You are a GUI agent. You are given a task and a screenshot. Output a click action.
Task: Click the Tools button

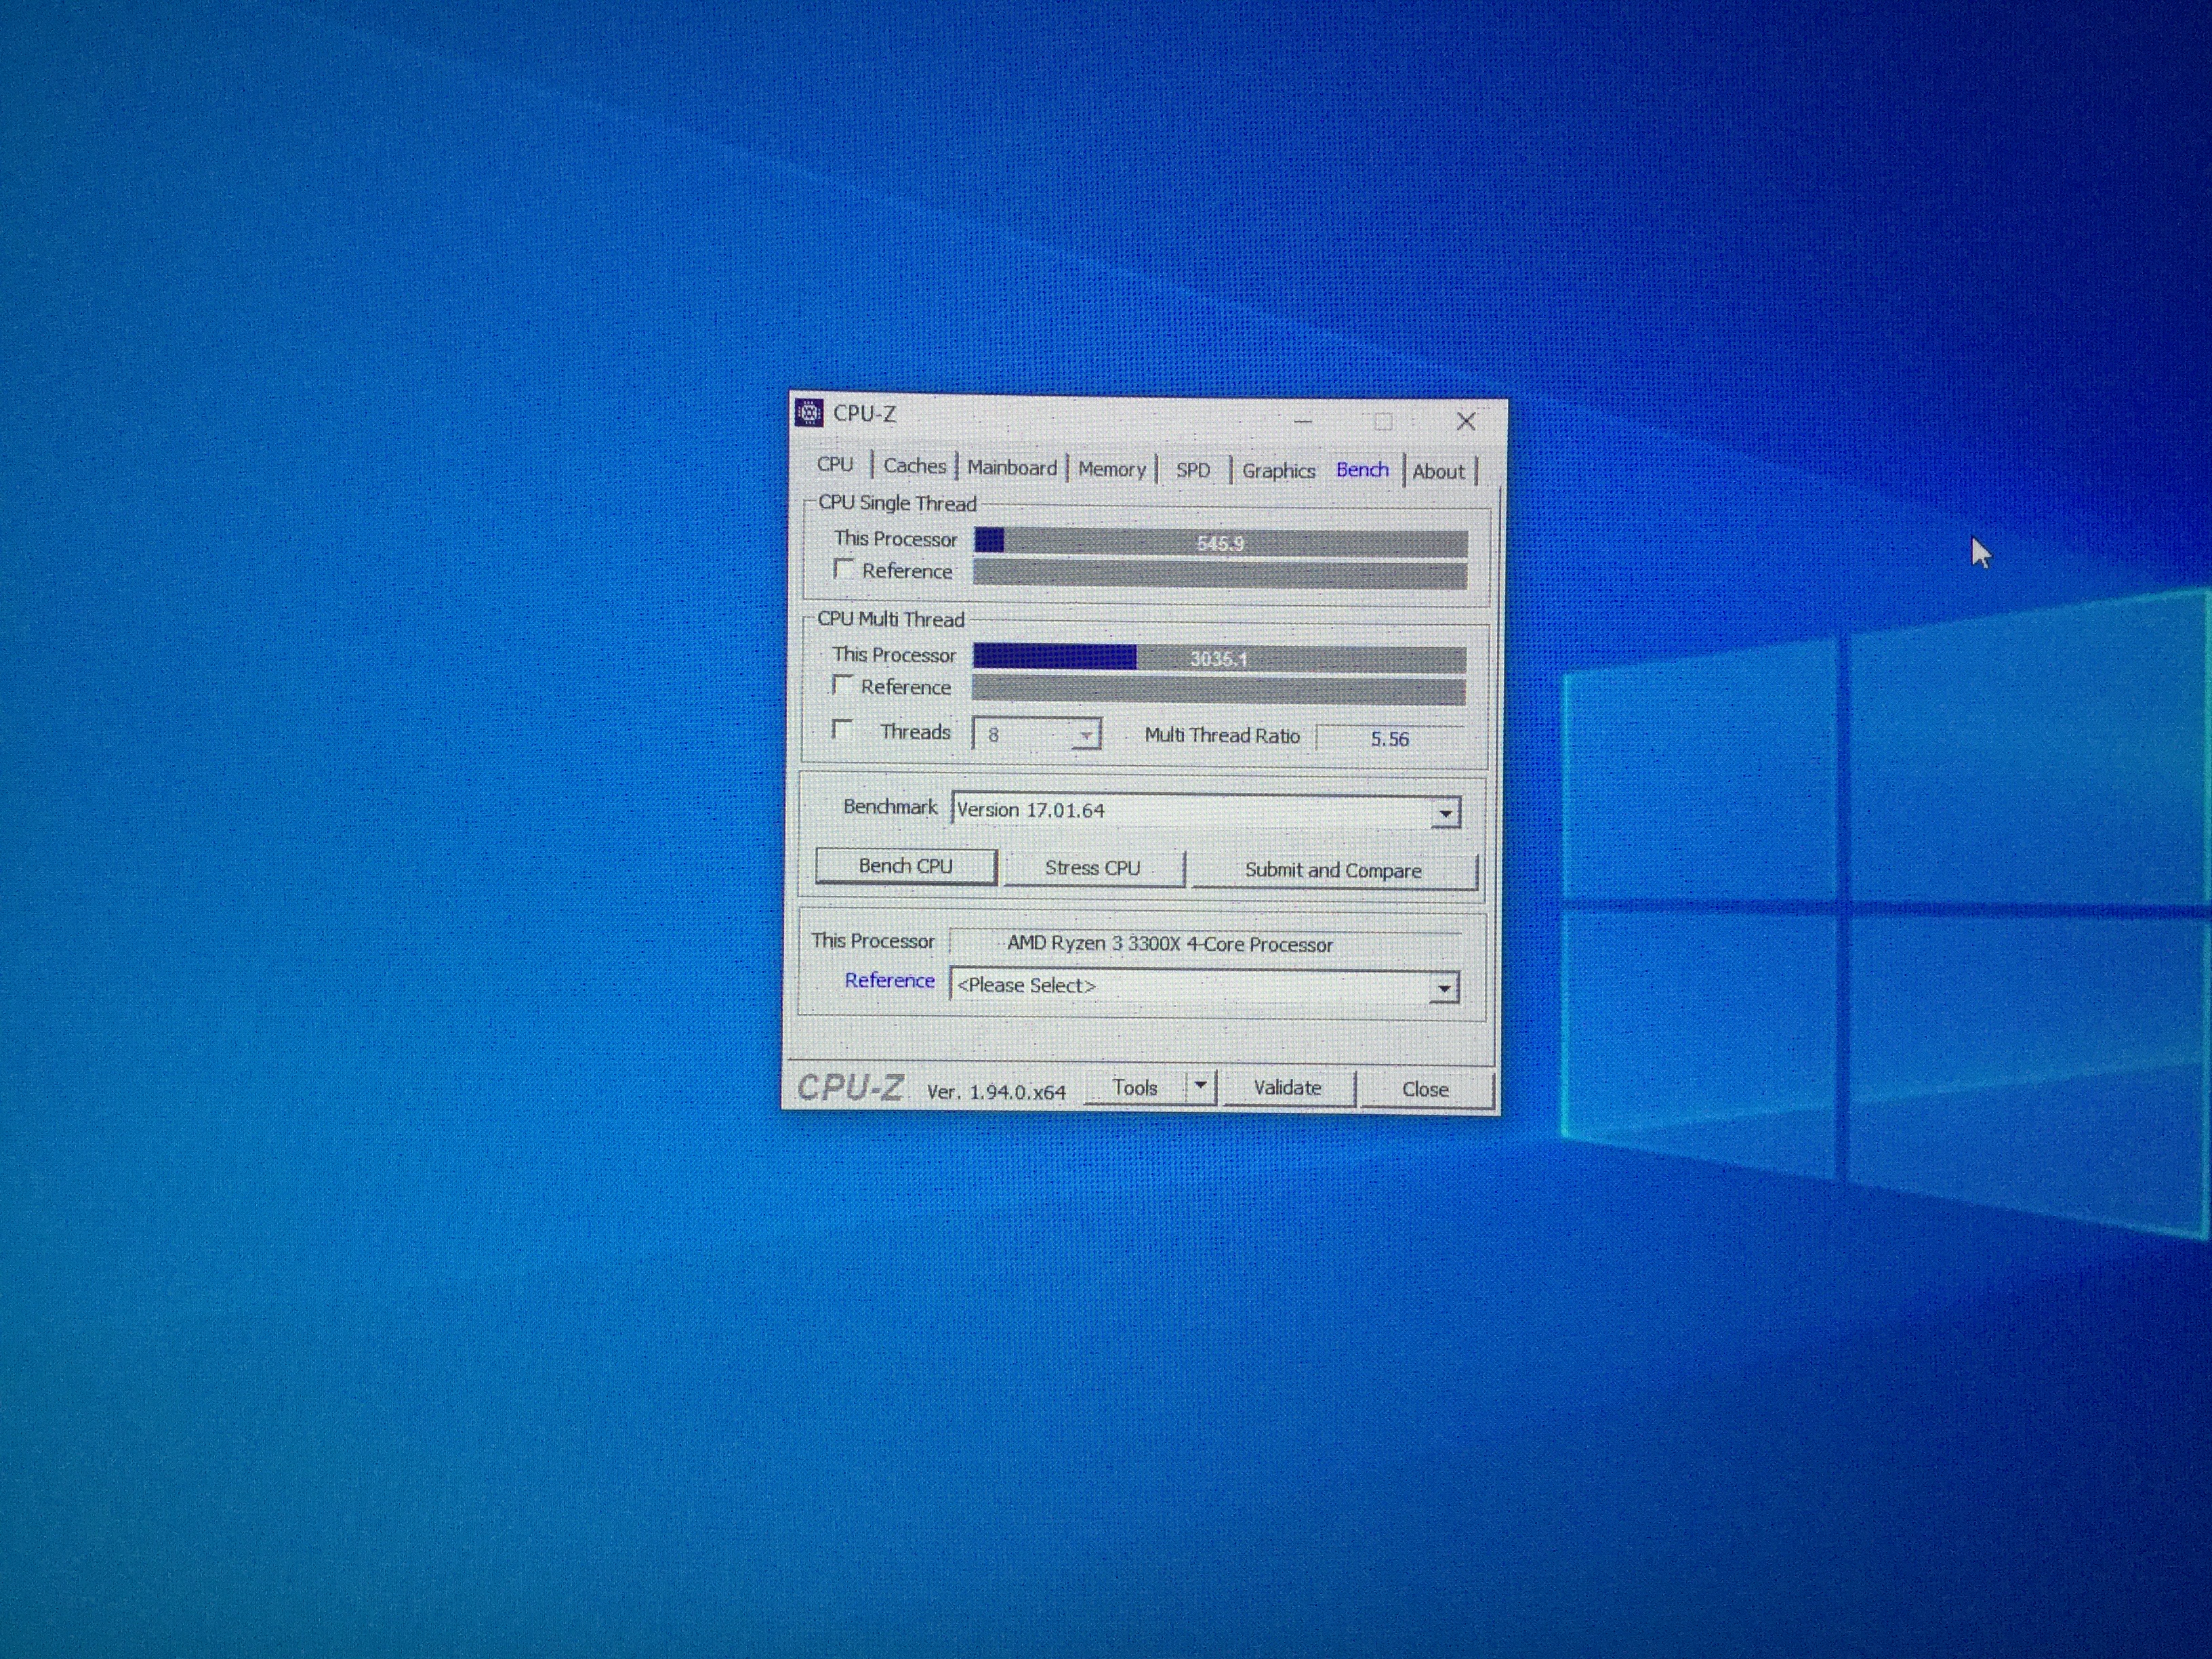1135,1087
